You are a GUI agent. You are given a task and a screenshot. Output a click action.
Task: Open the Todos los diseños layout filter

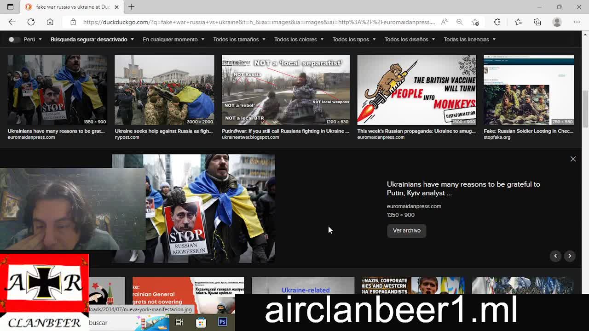(410, 40)
